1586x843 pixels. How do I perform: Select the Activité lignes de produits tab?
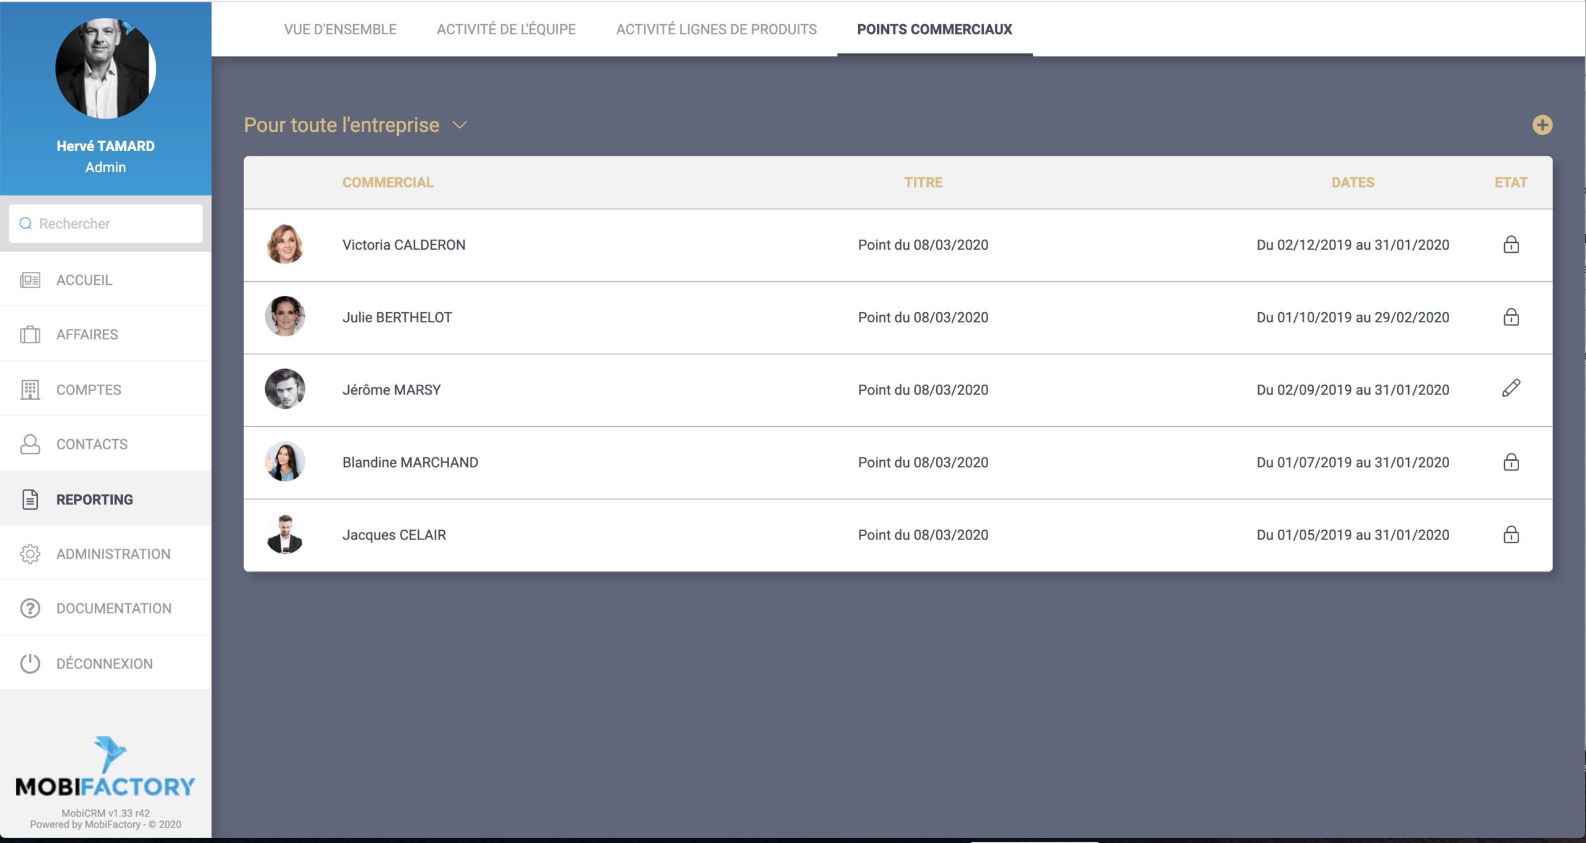(x=716, y=29)
